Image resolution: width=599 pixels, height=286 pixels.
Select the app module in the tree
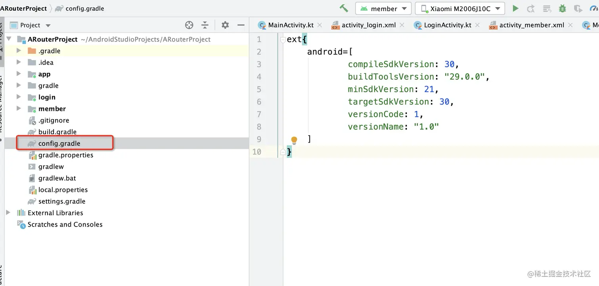(44, 74)
